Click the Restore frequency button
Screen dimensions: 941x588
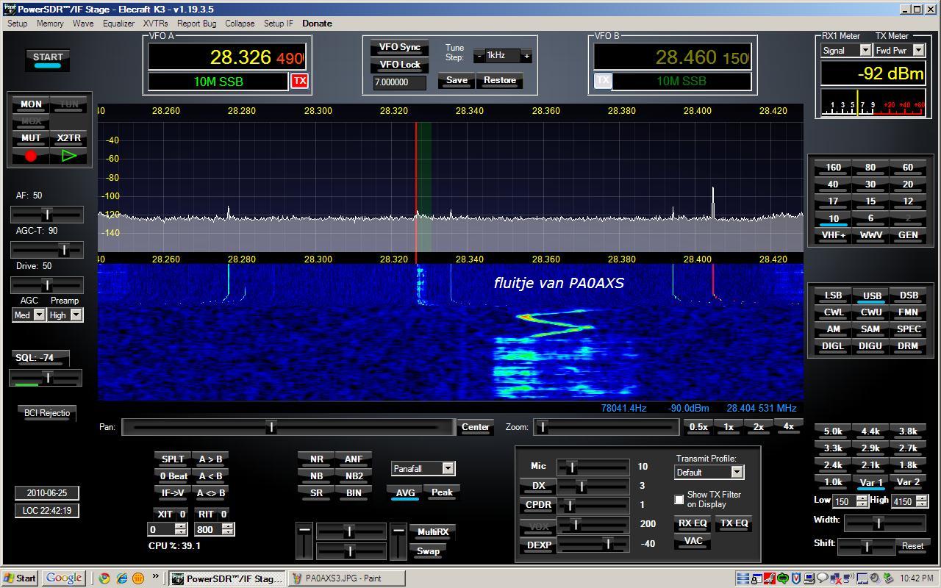(500, 80)
